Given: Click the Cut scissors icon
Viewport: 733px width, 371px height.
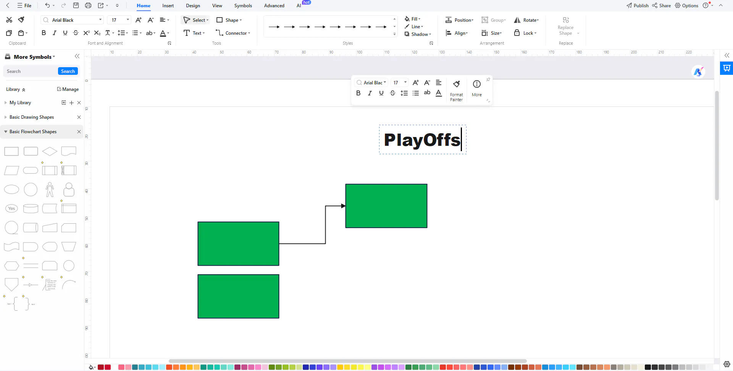Looking at the screenshot, I should click(x=9, y=20).
